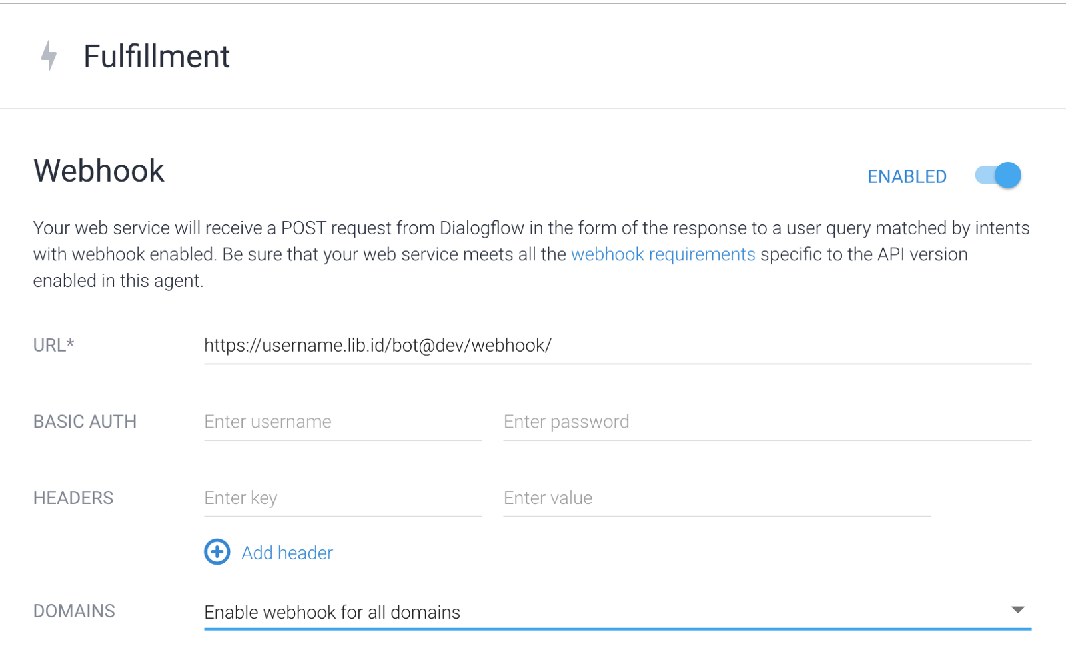The image size is (1066, 666).
Task: Click the 'Enter key' header field
Action: click(342, 498)
